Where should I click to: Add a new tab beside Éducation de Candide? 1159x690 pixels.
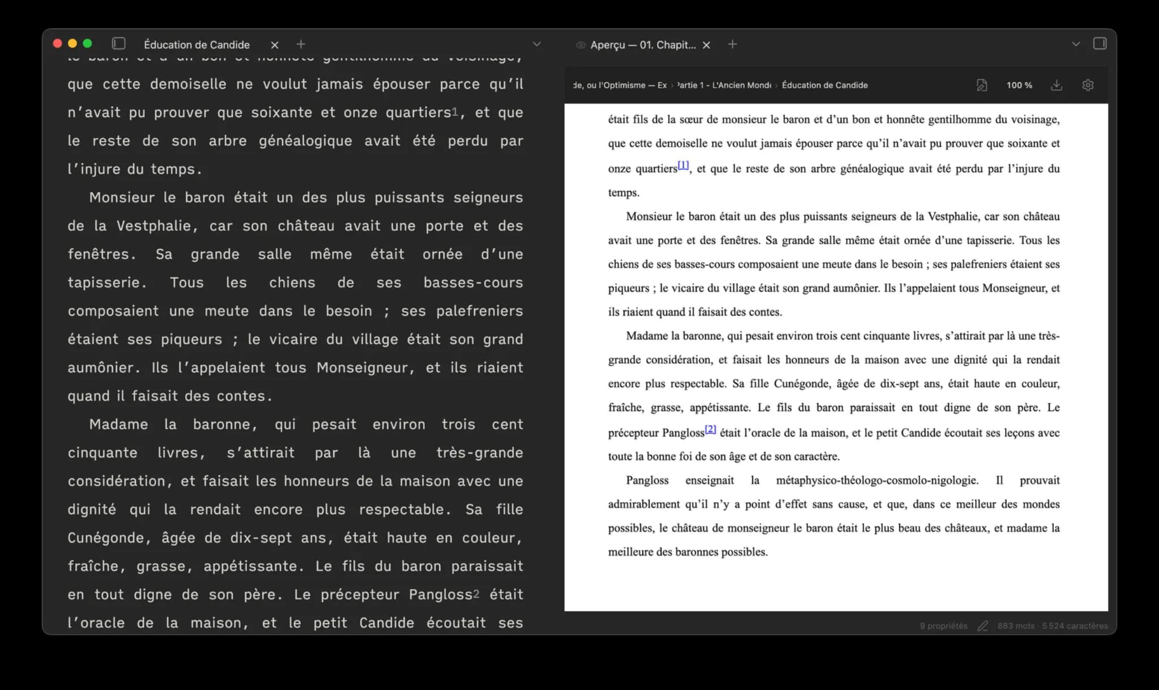(301, 44)
